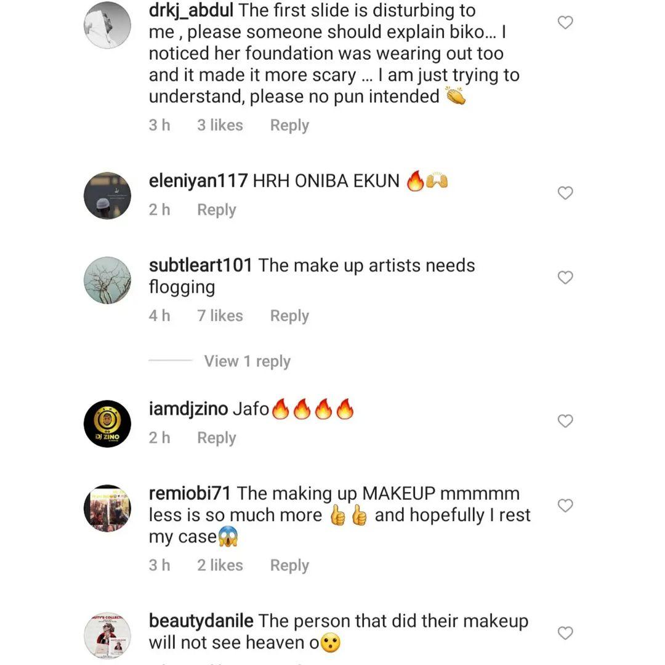This screenshot has height=665, width=665.
Task: Open the DJ ZINO avatar
Action: [x=107, y=424]
